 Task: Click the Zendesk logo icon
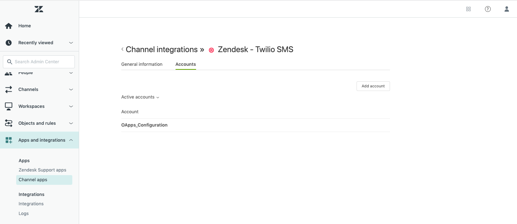pos(39,9)
